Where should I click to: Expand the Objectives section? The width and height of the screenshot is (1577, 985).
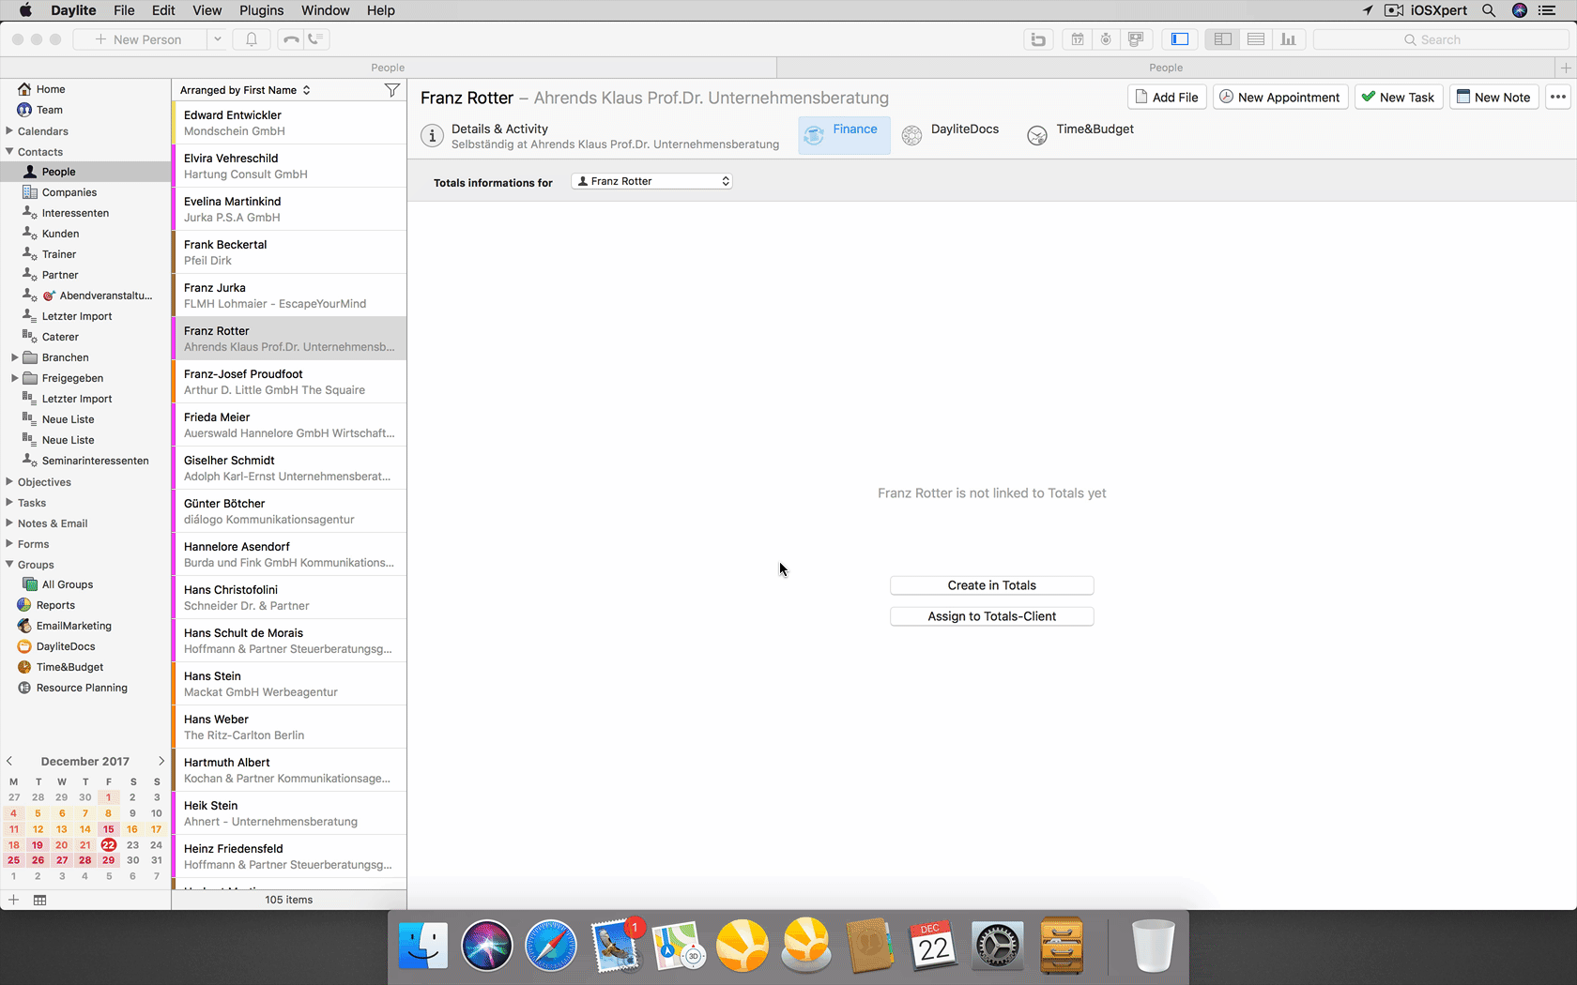pyautogui.click(x=9, y=481)
